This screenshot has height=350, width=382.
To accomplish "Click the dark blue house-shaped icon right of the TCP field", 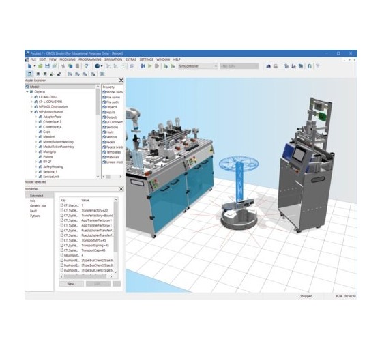I will [269, 66].
